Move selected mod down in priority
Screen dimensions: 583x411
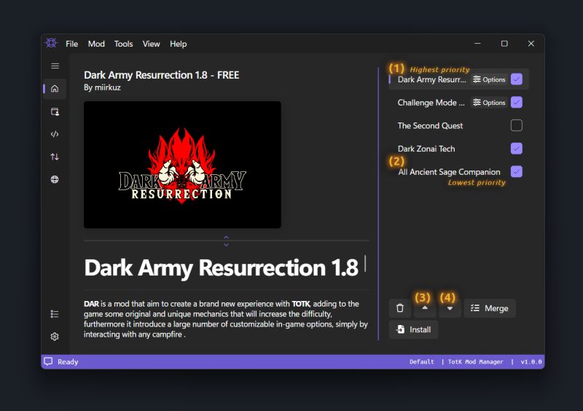pos(450,308)
